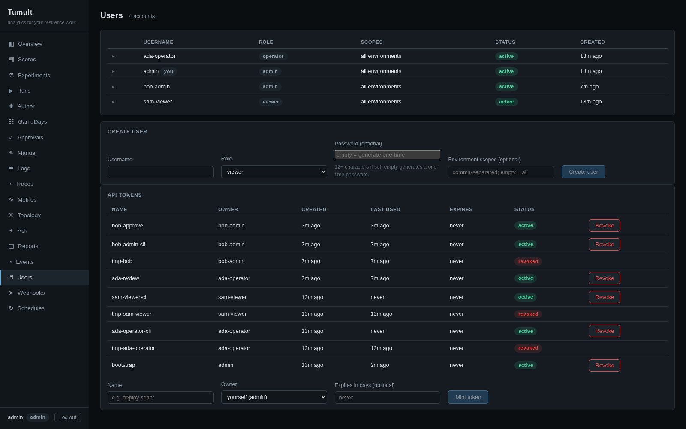This screenshot has height=429, width=686.
Task: Click the revoked status of tmp-bob
Action: (528, 261)
